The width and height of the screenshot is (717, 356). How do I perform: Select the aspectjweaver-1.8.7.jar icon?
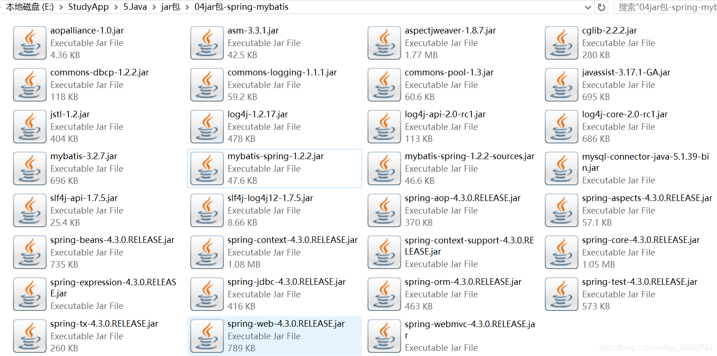click(x=384, y=43)
